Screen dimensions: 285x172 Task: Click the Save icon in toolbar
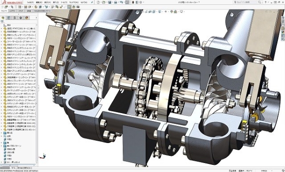110,2
